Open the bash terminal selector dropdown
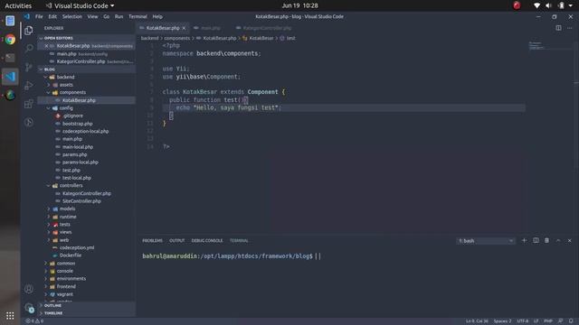This screenshot has height=325, width=579. (486, 241)
